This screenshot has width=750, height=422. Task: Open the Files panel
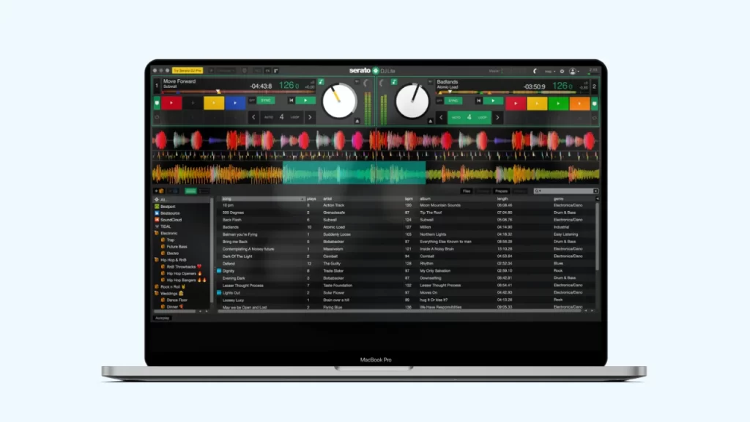(x=467, y=191)
